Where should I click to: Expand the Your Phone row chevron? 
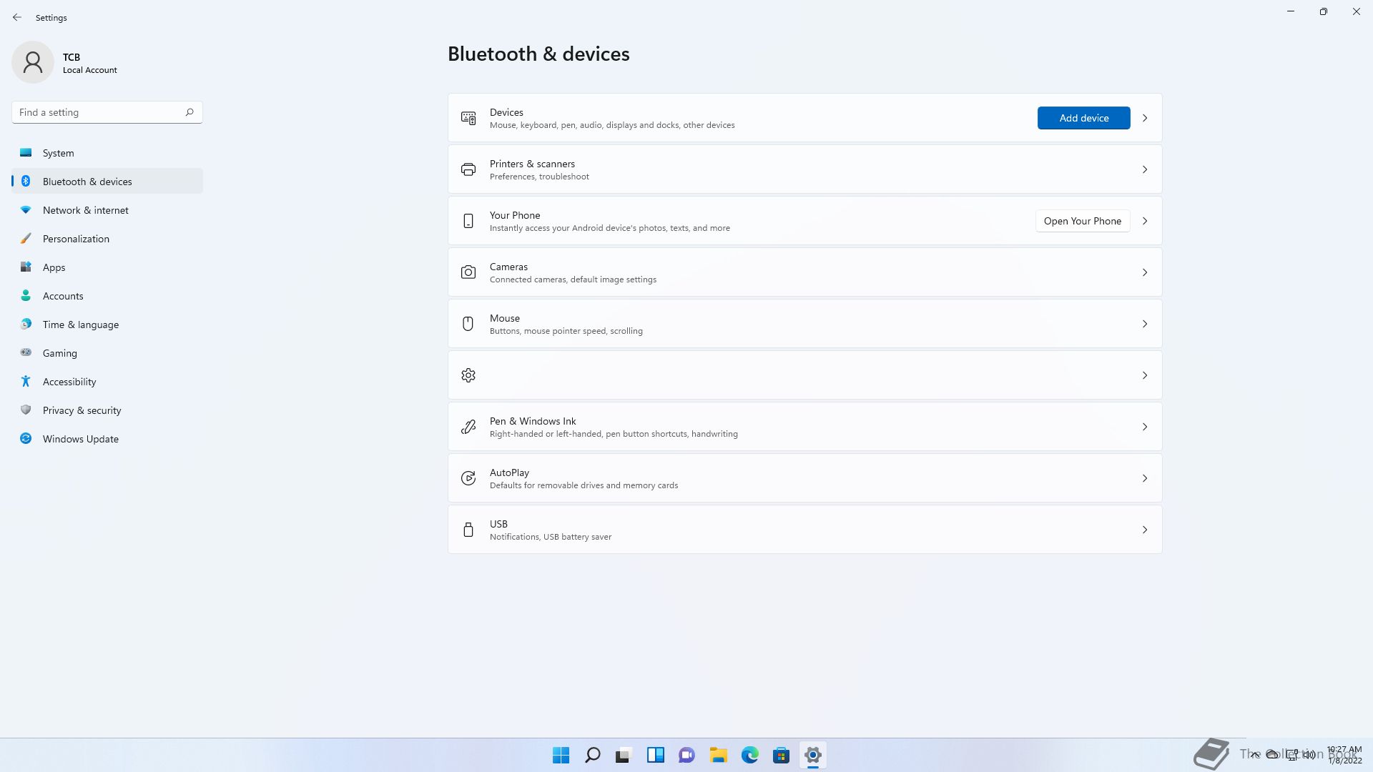tap(1145, 221)
